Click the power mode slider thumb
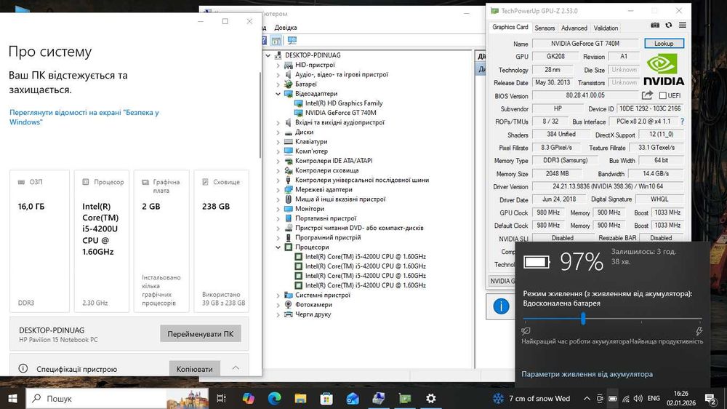Screen dimensions: 727x409 click(x=583, y=319)
